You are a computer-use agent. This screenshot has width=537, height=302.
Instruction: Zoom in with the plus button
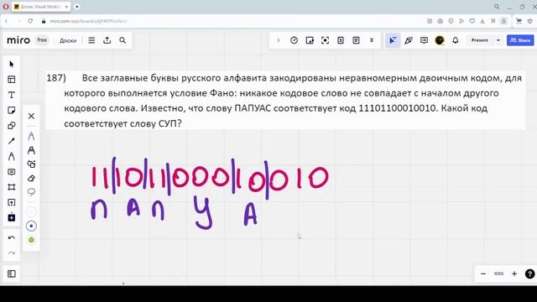514,273
